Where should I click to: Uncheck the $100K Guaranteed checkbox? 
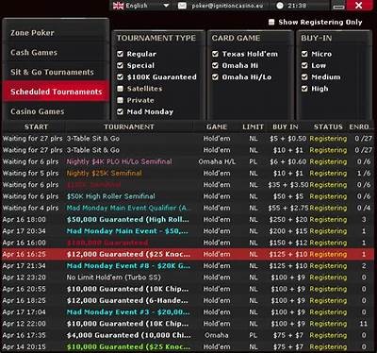click(120, 77)
